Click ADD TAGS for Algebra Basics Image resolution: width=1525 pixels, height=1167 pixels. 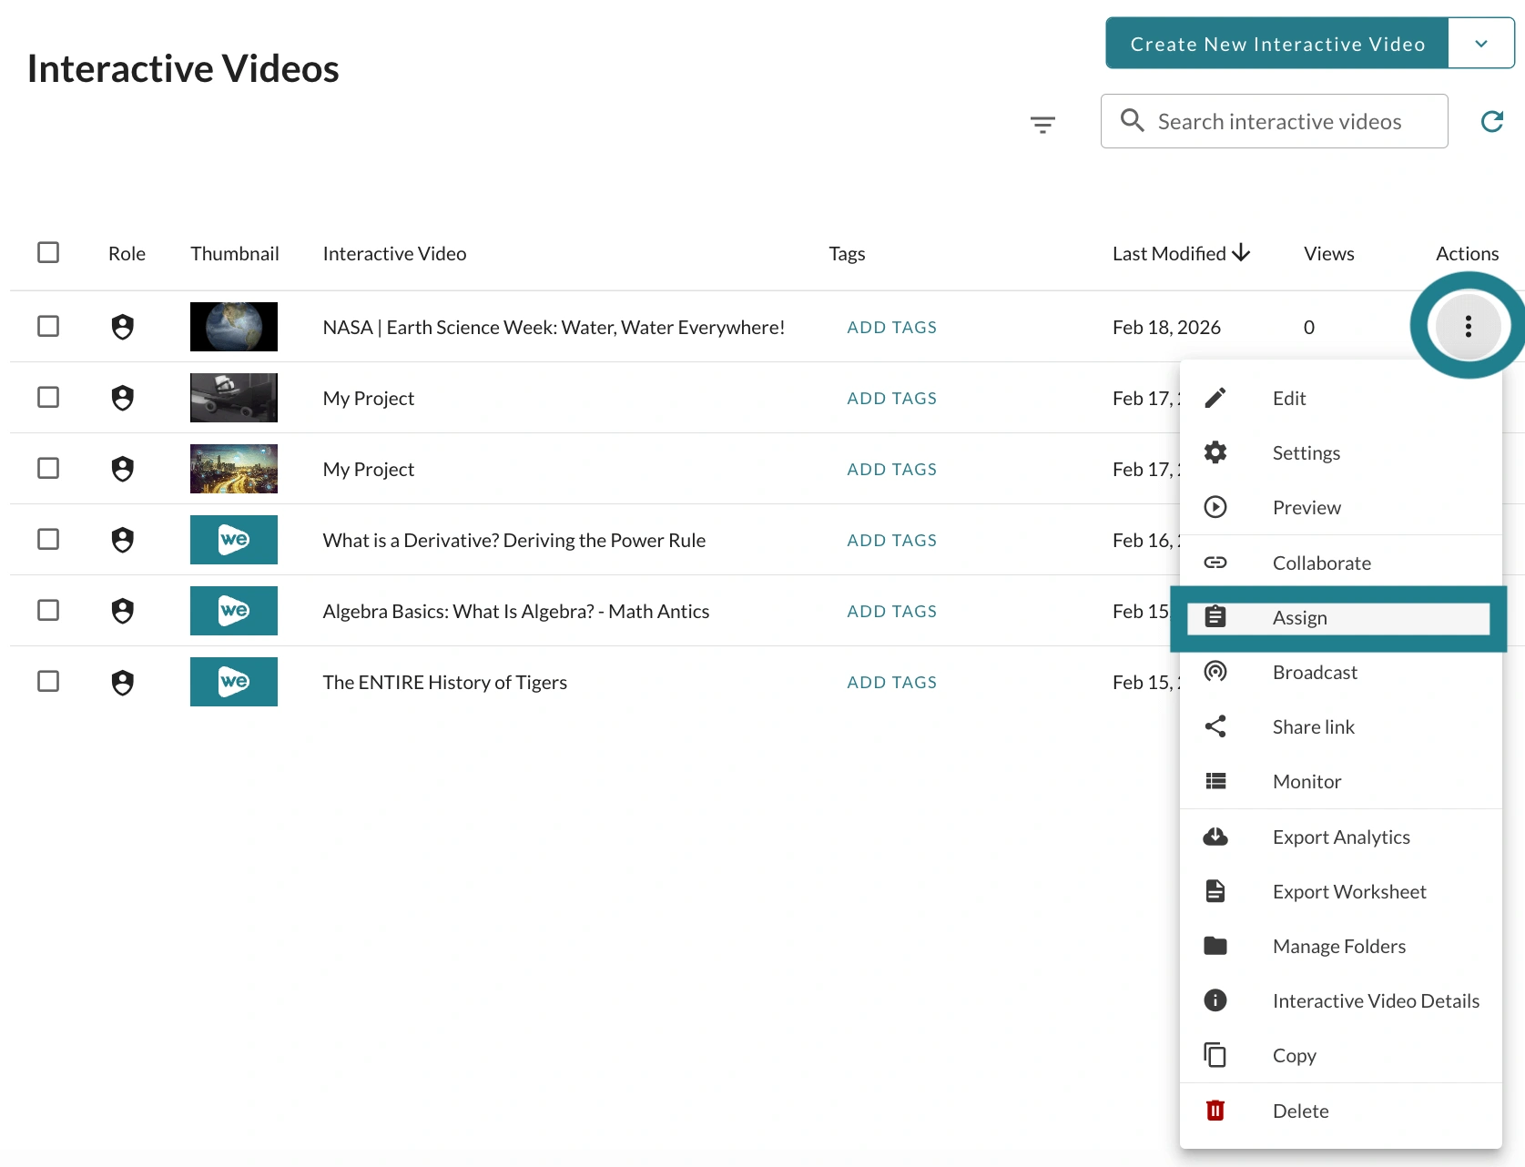pos(891,611)
